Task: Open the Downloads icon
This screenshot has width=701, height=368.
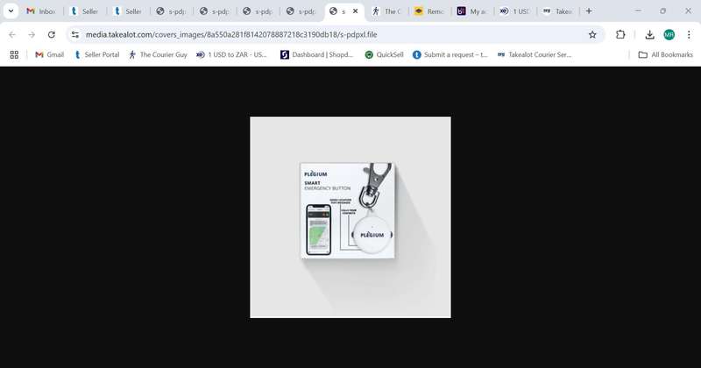Action: [x=649, y=34]
